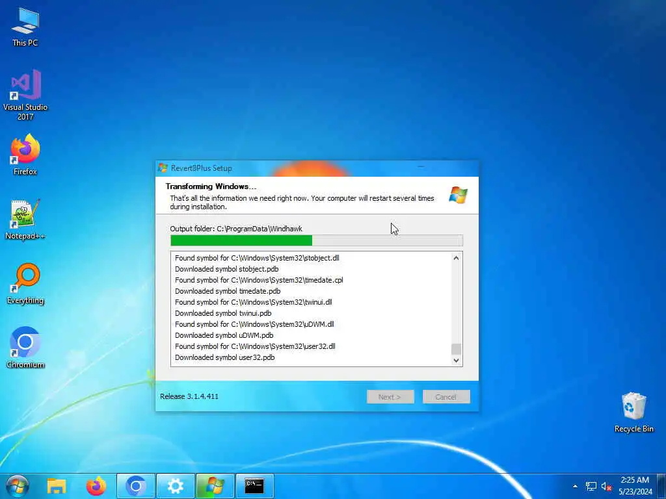
Task: Click the disabled Next > button
Action: 390,397
